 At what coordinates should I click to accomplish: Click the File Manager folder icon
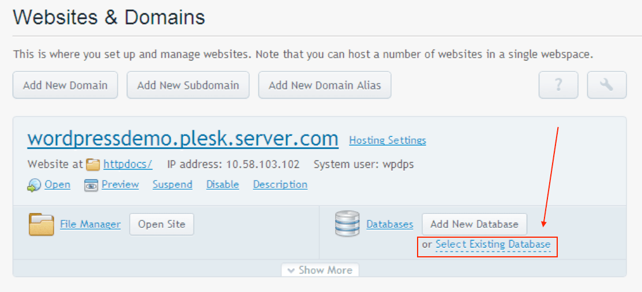(x=41, y=224)
